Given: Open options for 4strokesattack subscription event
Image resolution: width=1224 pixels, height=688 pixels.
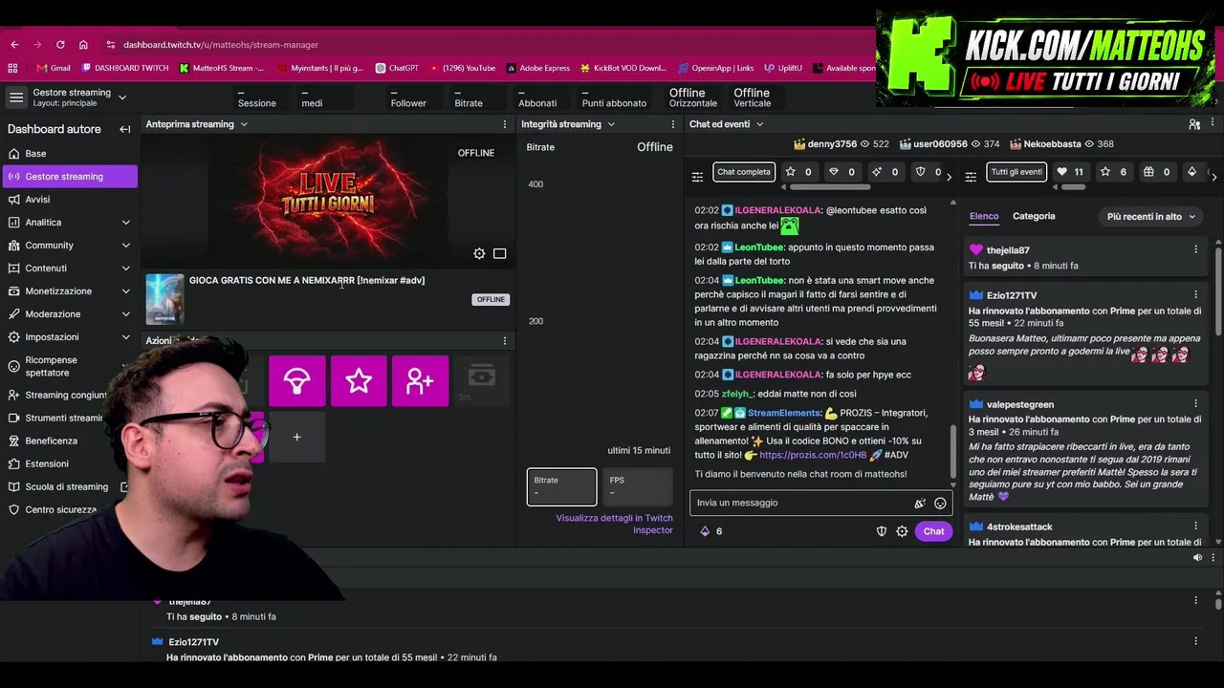Looking at the screenshot, I should tap(1195, 526).
